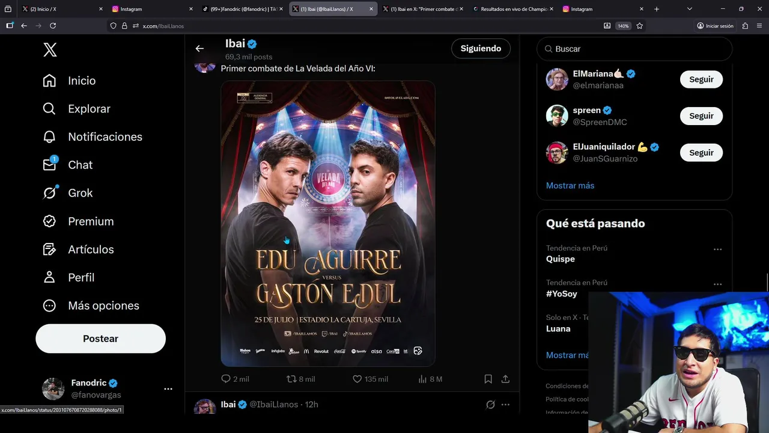
Task: Click the 140% zoom indicator
Action: [x=624, y=26]
